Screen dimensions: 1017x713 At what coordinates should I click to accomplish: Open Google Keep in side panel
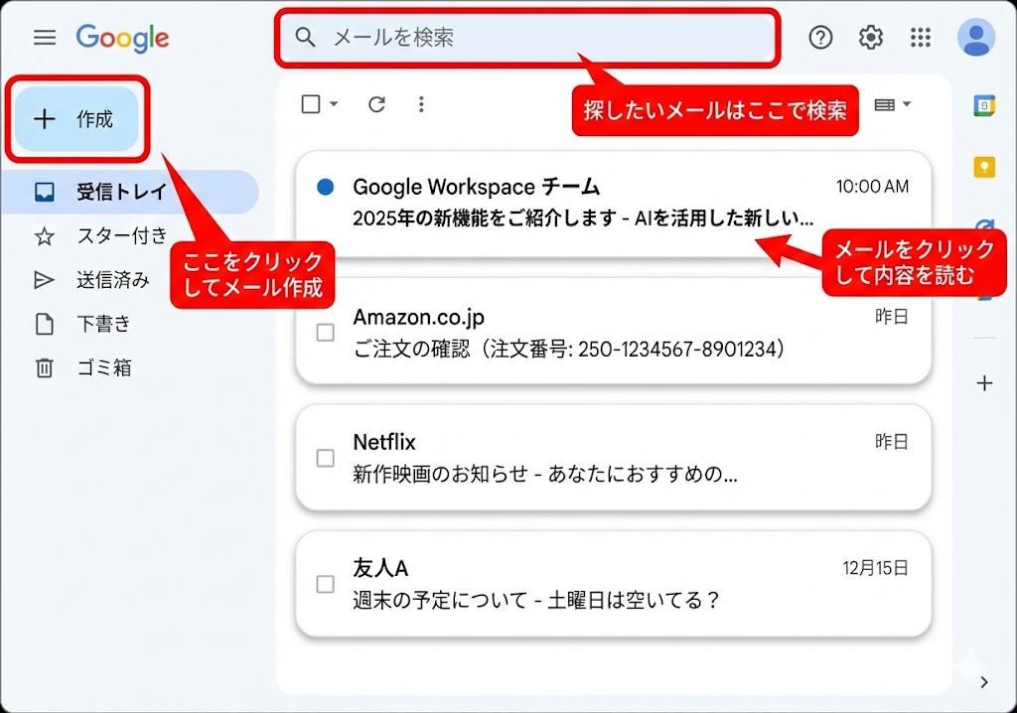tap(983, 167)
